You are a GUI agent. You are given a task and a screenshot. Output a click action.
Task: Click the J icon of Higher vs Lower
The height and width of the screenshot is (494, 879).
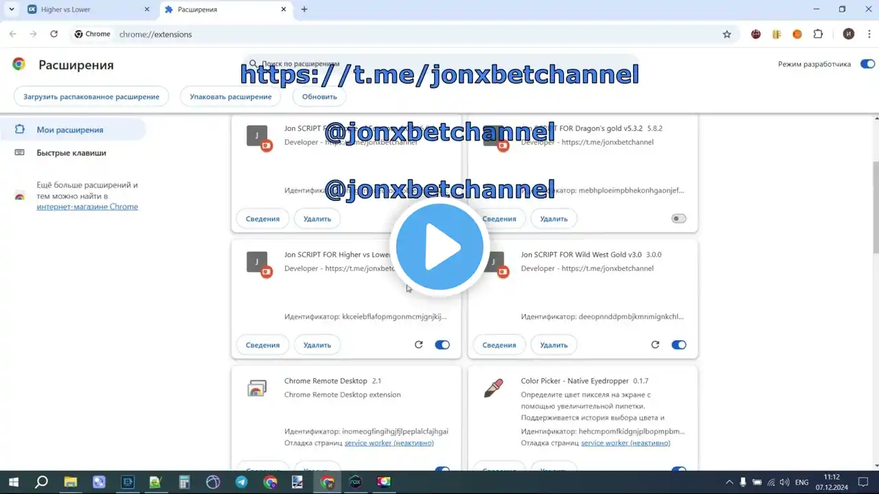coord(257,262)
